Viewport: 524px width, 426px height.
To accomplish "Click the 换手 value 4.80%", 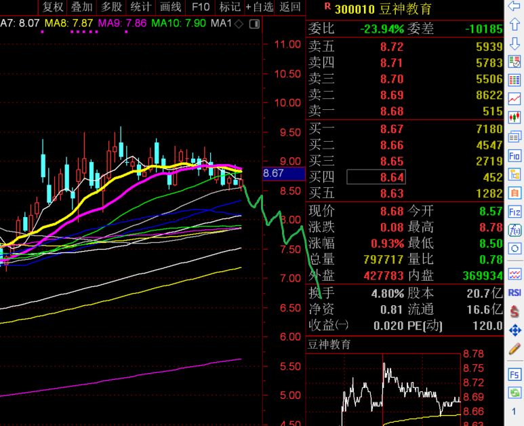I will [x=388, y=294].
